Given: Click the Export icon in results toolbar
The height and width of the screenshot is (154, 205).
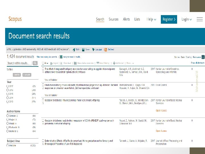Looking at the screenshot, I should point(51,63).
